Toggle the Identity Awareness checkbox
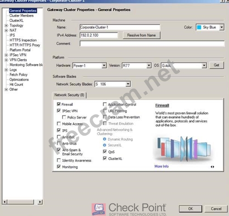The image size is (229, 216). (x=59, y=160)
